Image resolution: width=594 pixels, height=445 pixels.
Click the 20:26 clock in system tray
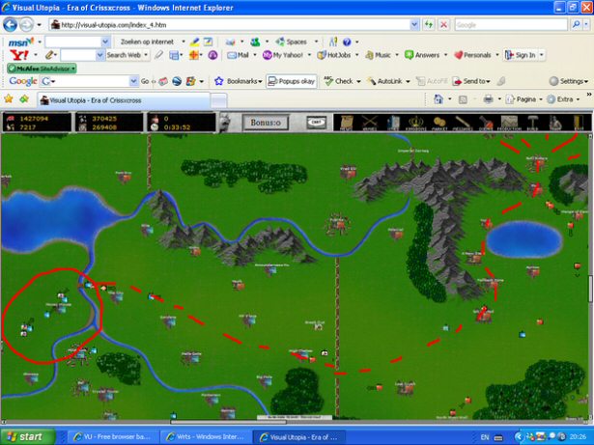pos(577,437)
